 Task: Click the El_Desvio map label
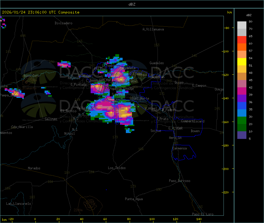[x=69, y=111]
